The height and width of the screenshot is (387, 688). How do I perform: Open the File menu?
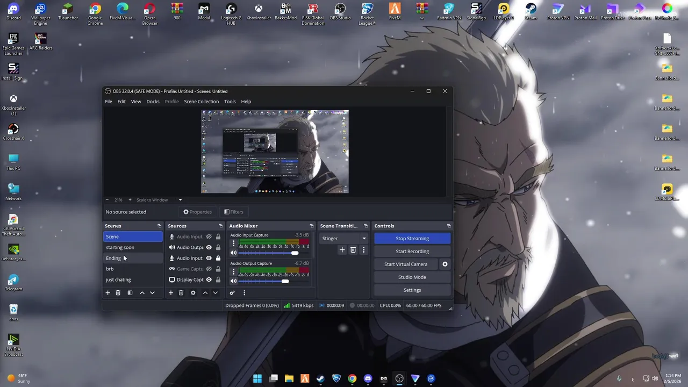point(109,102)
